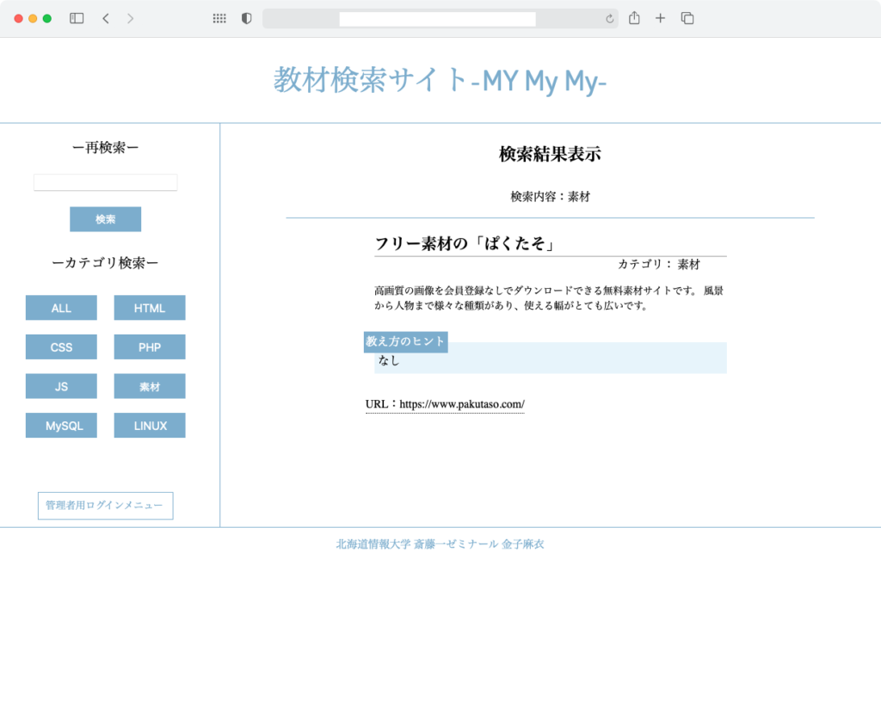This screenshot has width=881, height=718.
Task: Click the forward navigation arrow
Action: click(131, 18)
